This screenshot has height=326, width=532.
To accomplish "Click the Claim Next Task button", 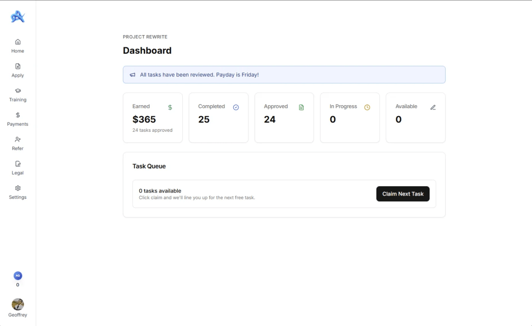I will 403,194.
